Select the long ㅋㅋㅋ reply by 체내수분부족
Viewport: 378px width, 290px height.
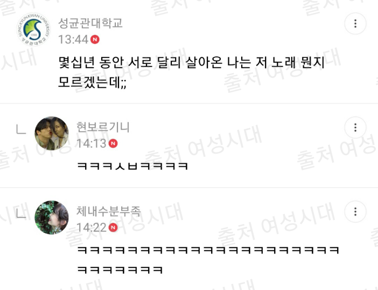208,260
